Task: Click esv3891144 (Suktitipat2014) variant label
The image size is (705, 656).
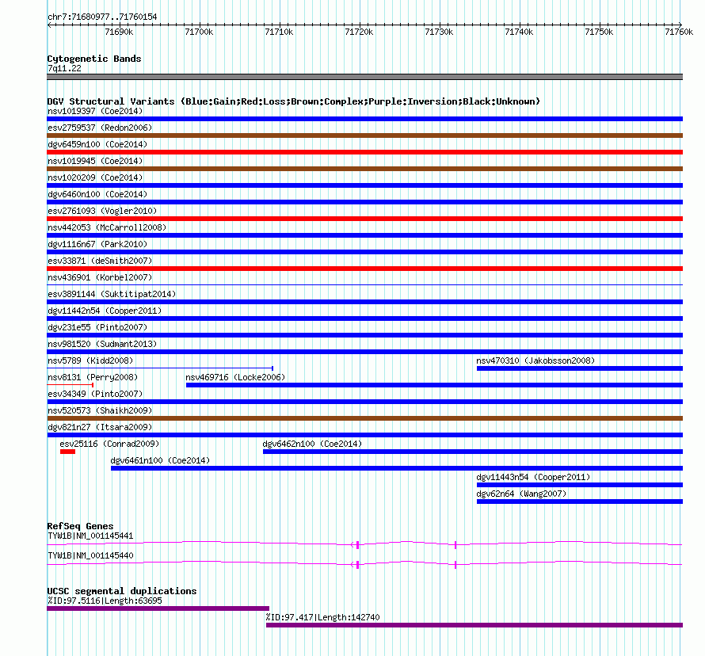Action: point(112,294)
